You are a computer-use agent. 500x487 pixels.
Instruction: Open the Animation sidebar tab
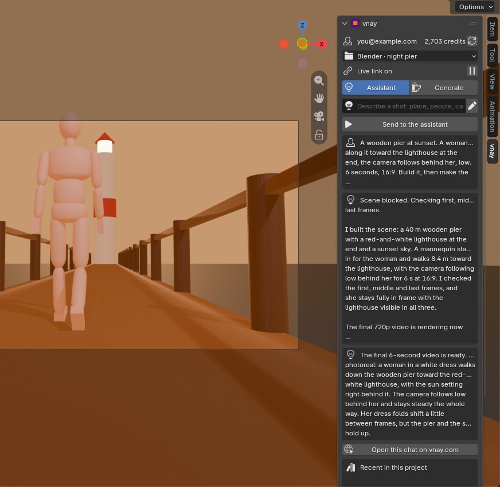point(493,116)
